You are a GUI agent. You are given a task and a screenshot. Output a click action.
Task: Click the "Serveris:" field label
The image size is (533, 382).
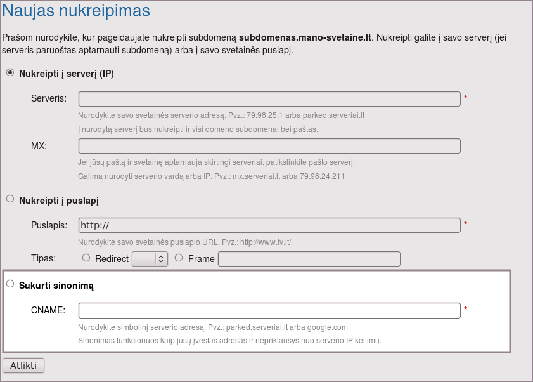[x=49, y=98]
